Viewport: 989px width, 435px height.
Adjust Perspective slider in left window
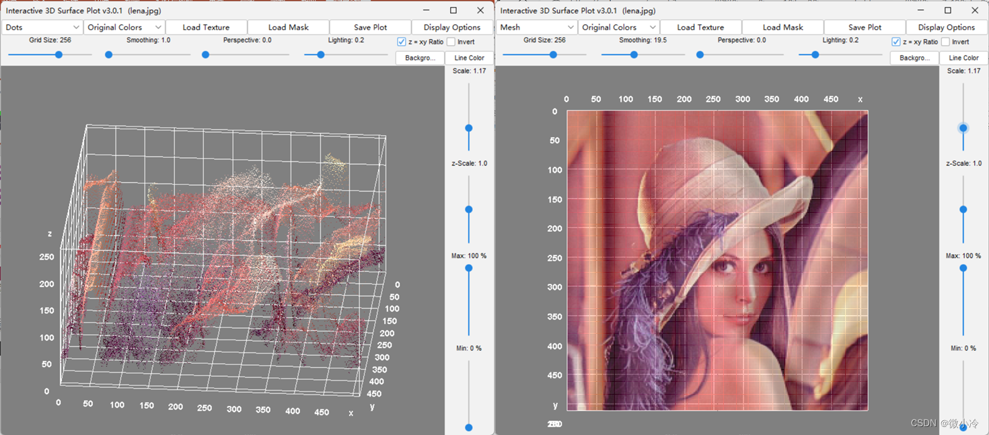206,54
